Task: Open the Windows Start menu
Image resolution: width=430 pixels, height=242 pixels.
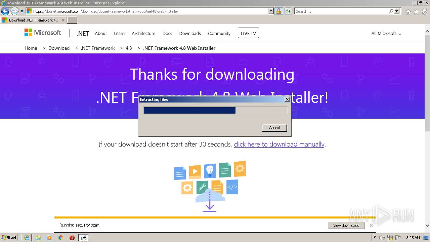Action: coord(9,237)
